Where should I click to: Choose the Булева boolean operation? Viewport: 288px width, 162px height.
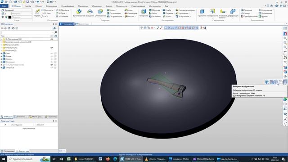(x=111, y=10)
